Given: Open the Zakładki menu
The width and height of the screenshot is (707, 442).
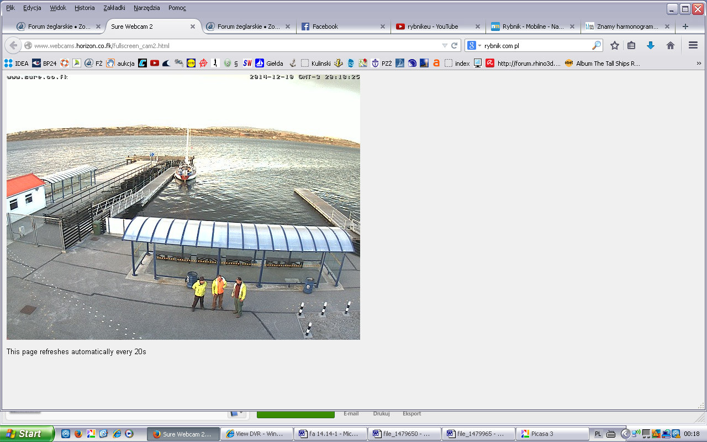Looking at the screenshot, I should 114,8.
